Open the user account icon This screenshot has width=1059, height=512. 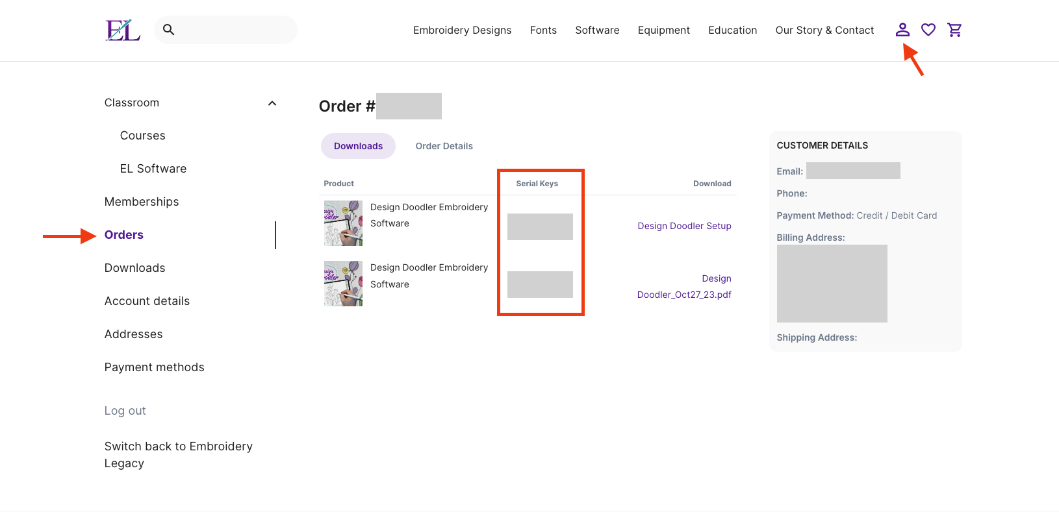tap(902, 30)
